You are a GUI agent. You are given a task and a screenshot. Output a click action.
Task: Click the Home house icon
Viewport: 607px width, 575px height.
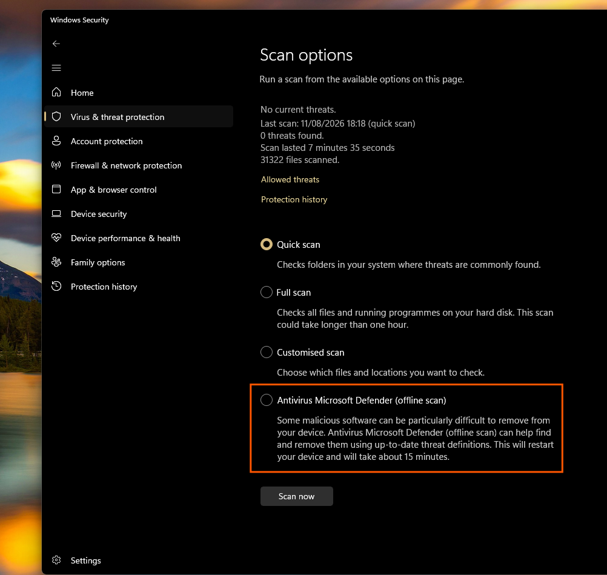coord(56,92)
